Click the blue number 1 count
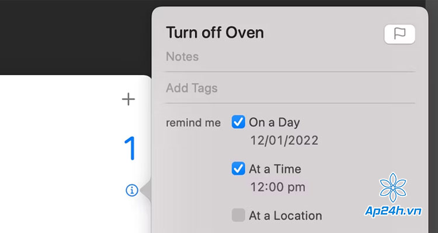 click(x=130, y=149)
